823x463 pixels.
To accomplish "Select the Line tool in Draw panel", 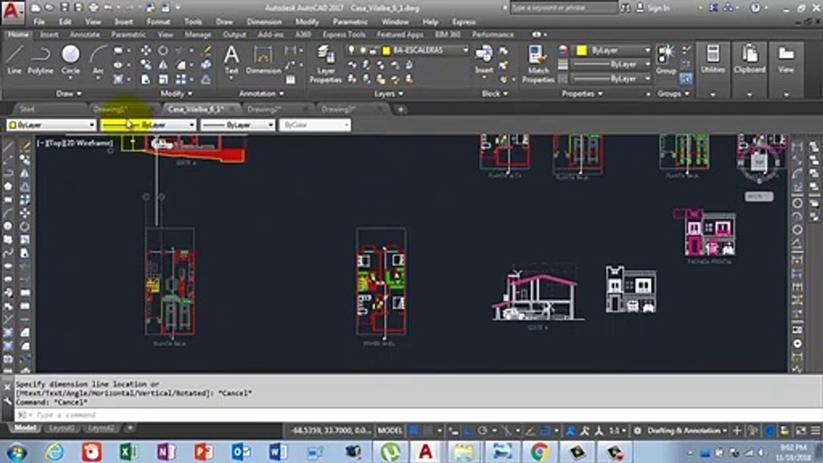I will [x=14, y=59].
